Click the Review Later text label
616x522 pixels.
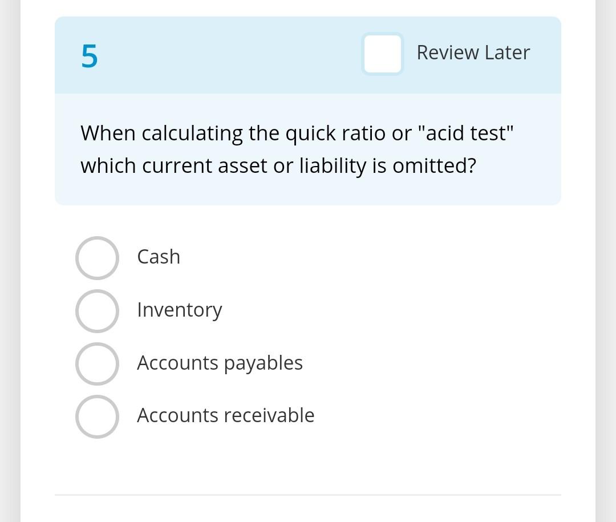473,52
